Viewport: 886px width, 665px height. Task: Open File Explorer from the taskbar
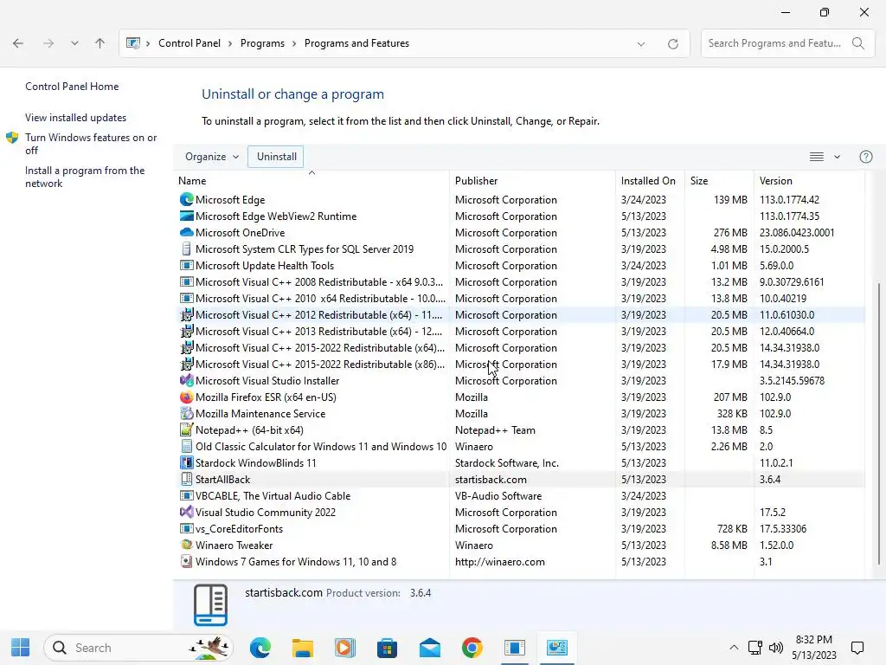[x=302, y=648]
